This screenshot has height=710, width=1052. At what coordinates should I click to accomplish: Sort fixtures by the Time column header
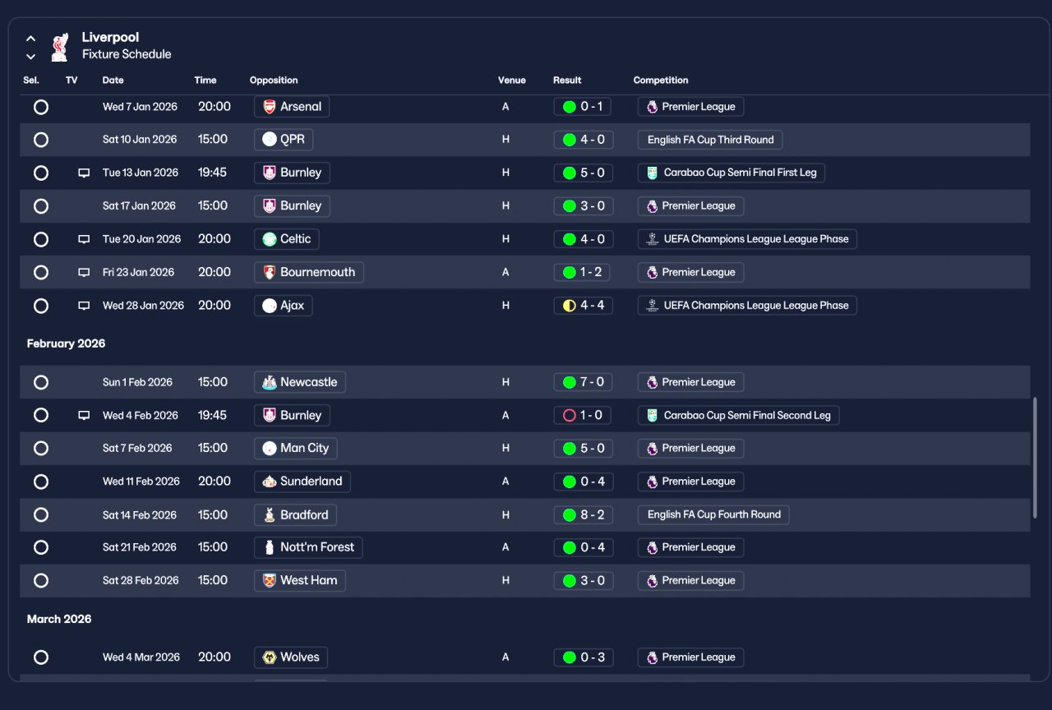[205, 81]
